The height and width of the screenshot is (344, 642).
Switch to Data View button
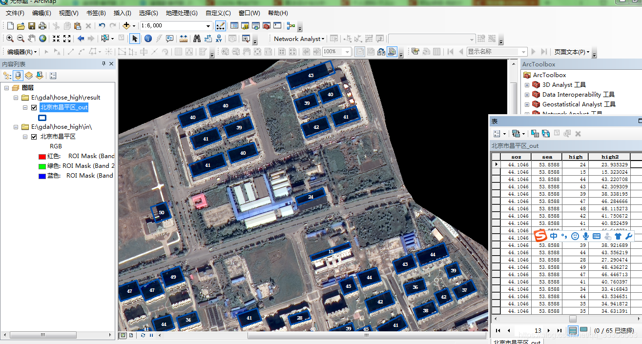pos(123,335)
